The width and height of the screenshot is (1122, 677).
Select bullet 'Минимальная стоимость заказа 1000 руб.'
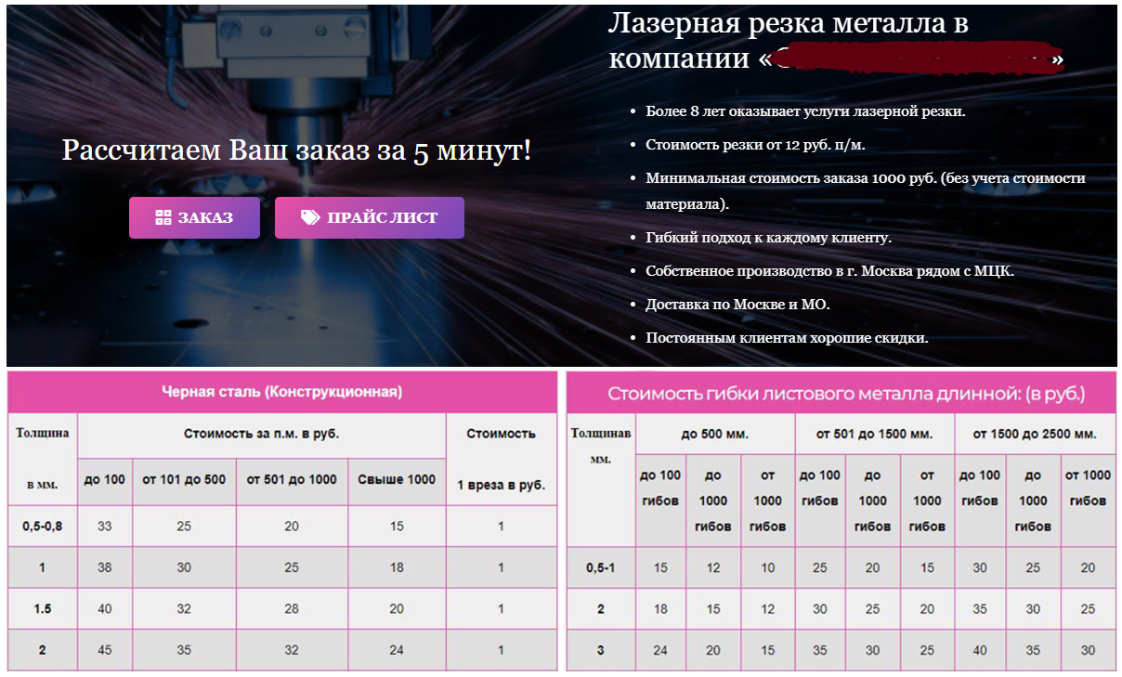(x=866, y=190)
